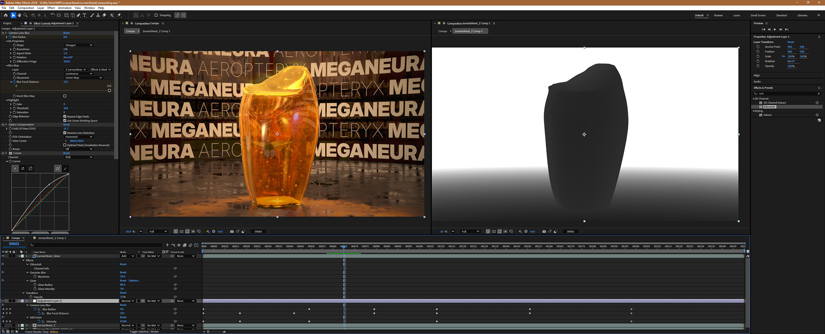Open the Add blending mode dropdown
This screenshot has width=825, height=334.
click(127, 256)
